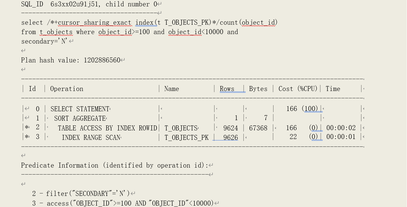Viewport: 407px width, 207px height.
Task: Click t_objects in the from clause
Action: click(x=56, y=32)
